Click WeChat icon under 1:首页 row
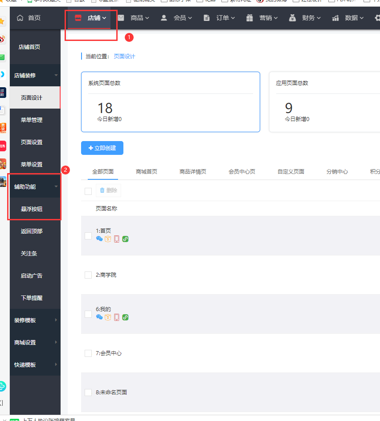 pyautogui.click(x=99, y=239)
